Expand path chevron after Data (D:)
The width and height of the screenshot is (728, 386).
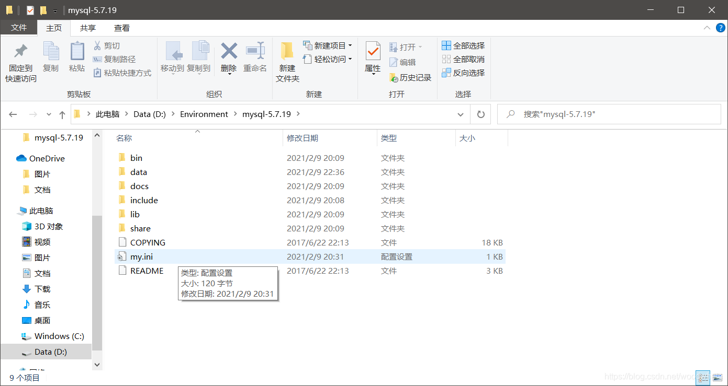coord(173,114)
